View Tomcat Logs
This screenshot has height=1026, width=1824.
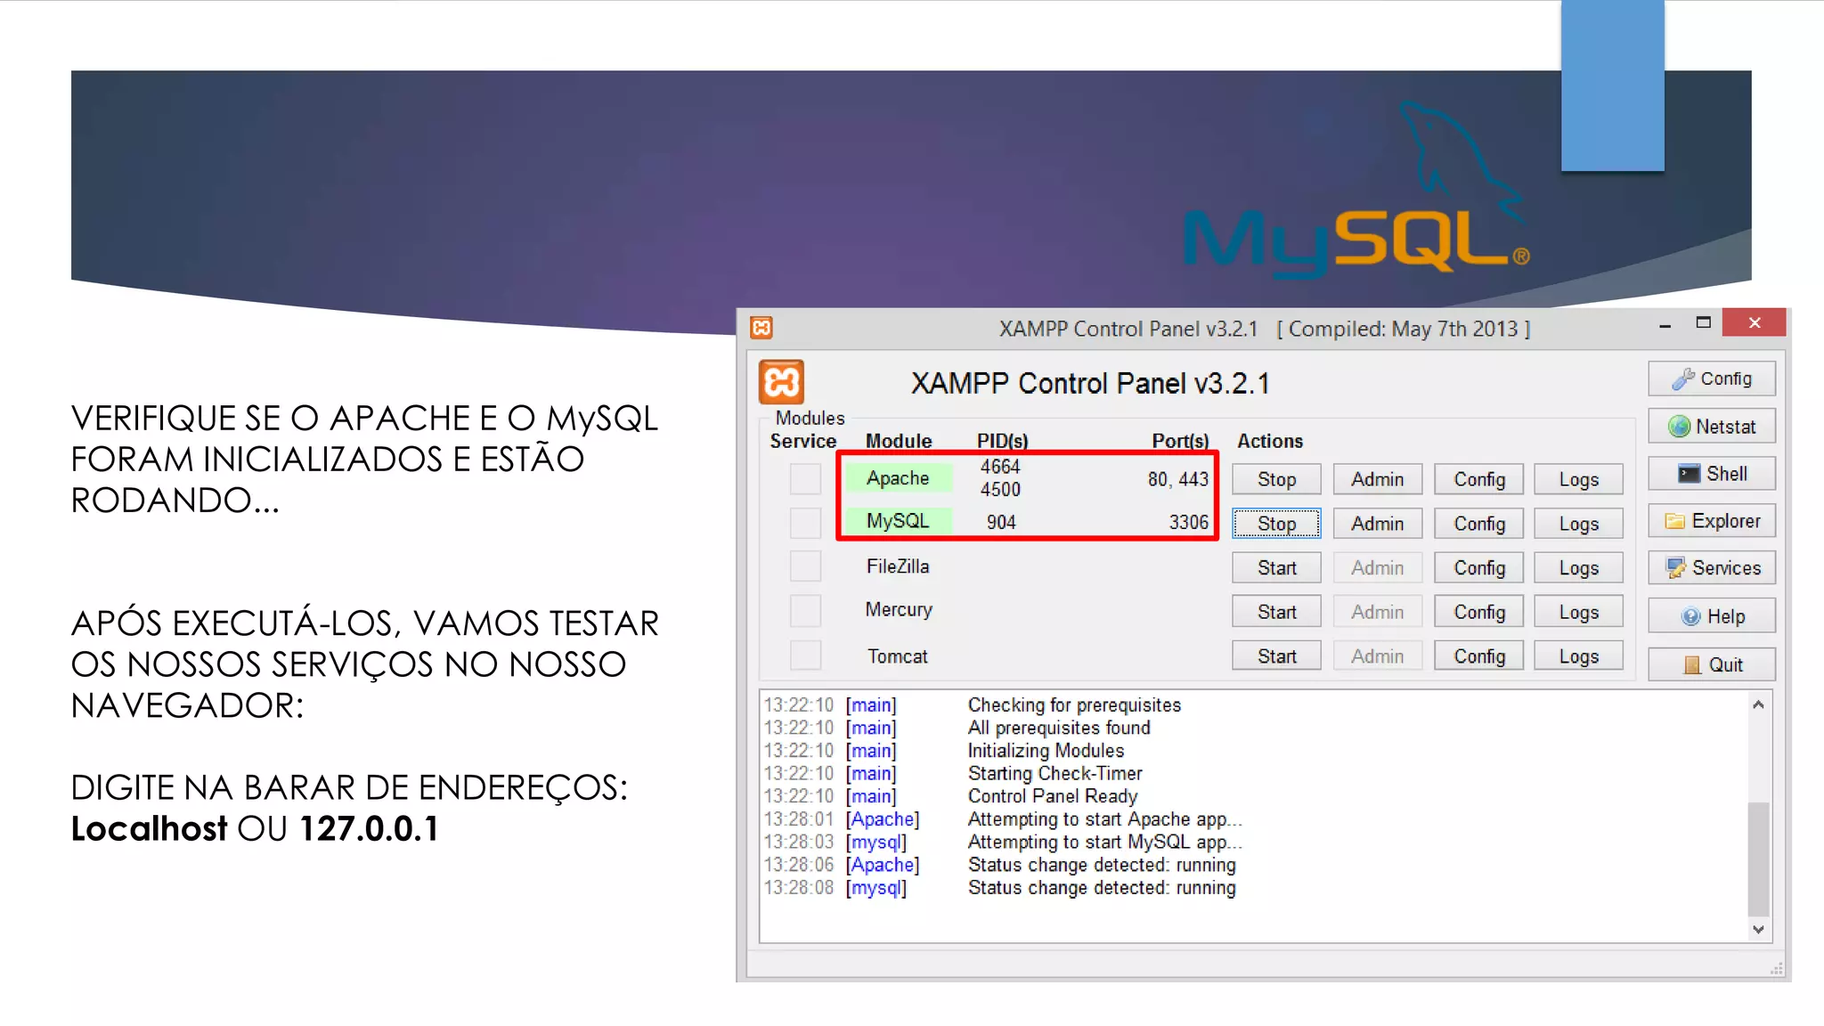click(x=1578, y=656)
